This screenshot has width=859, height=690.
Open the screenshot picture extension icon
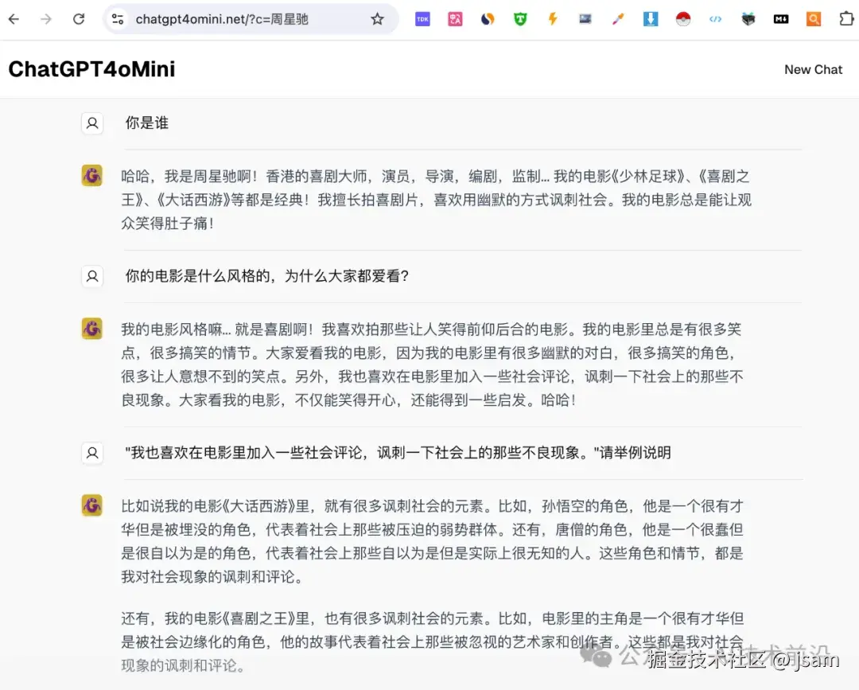pyautogui.click(x=585, y=19)
